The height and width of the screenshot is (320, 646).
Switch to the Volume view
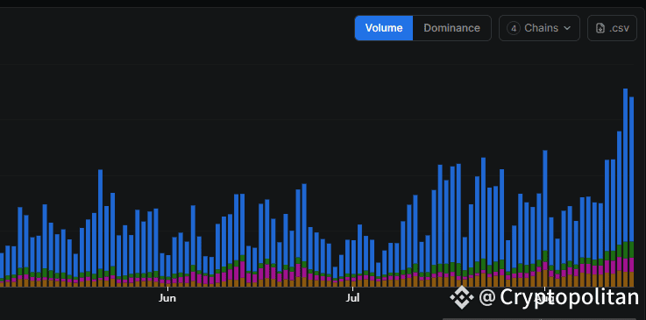coord(384,28)
